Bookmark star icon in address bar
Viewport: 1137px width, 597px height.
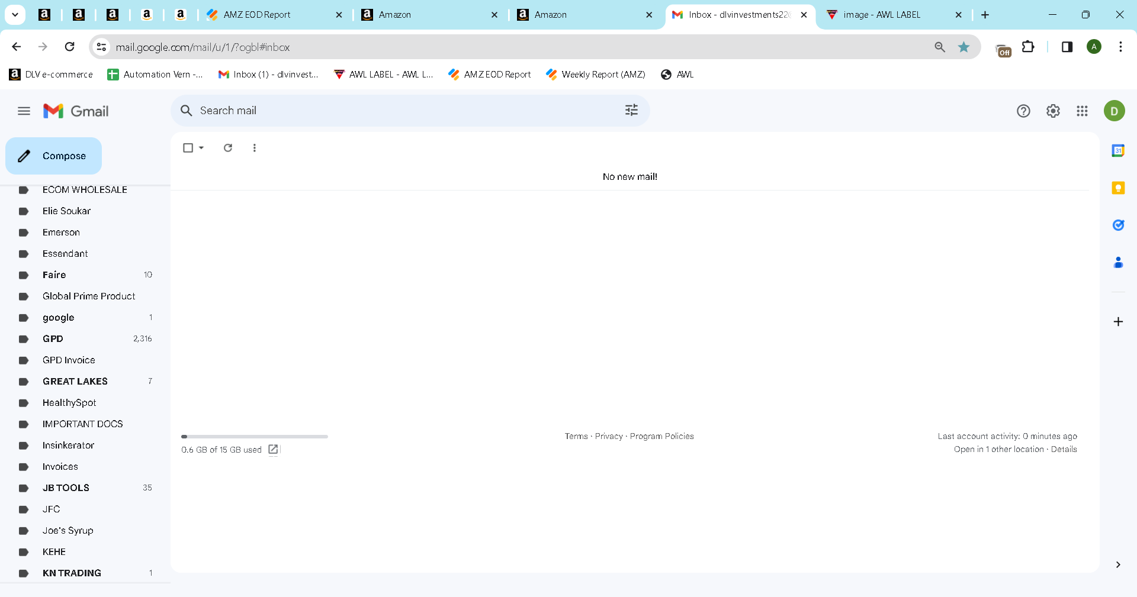[x=964, y=47]
